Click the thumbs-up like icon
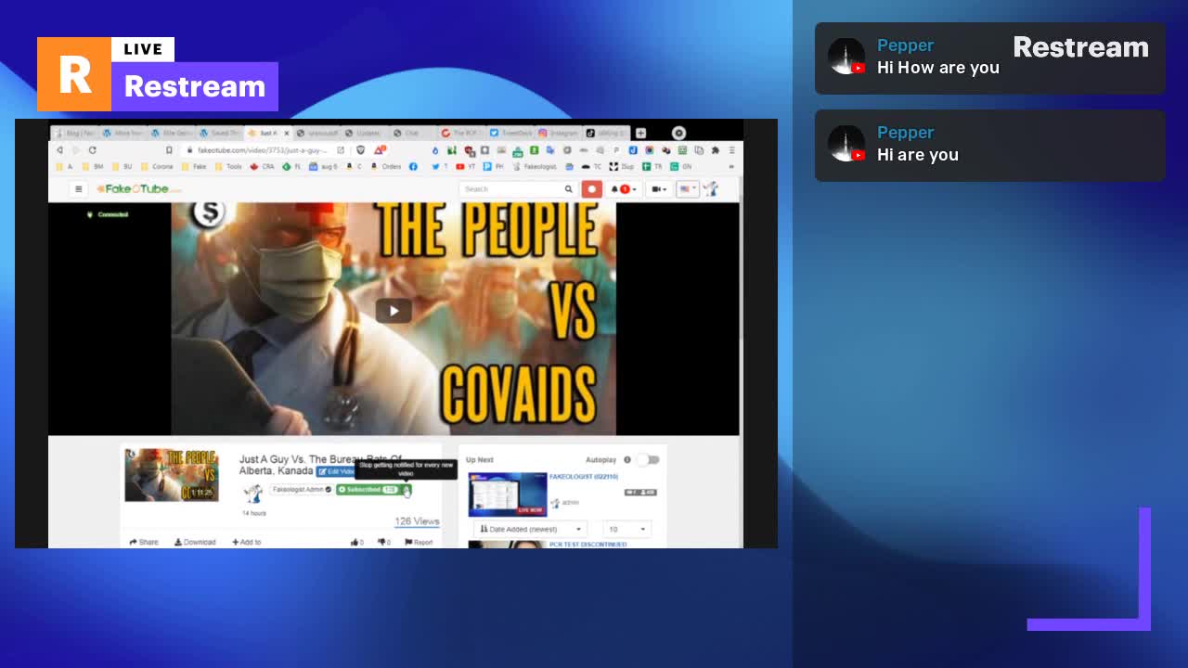The width and height of the screenshot is (1188, 668). point(356,542)
